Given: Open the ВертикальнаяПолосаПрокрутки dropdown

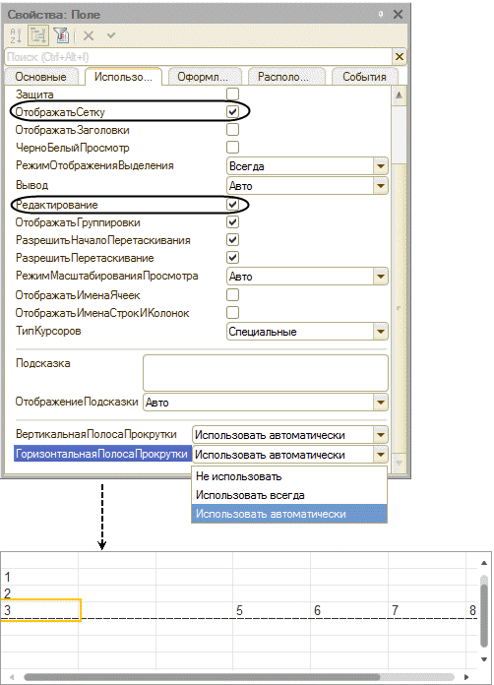Looking at the screenshot, I should [x=381, y=435].
